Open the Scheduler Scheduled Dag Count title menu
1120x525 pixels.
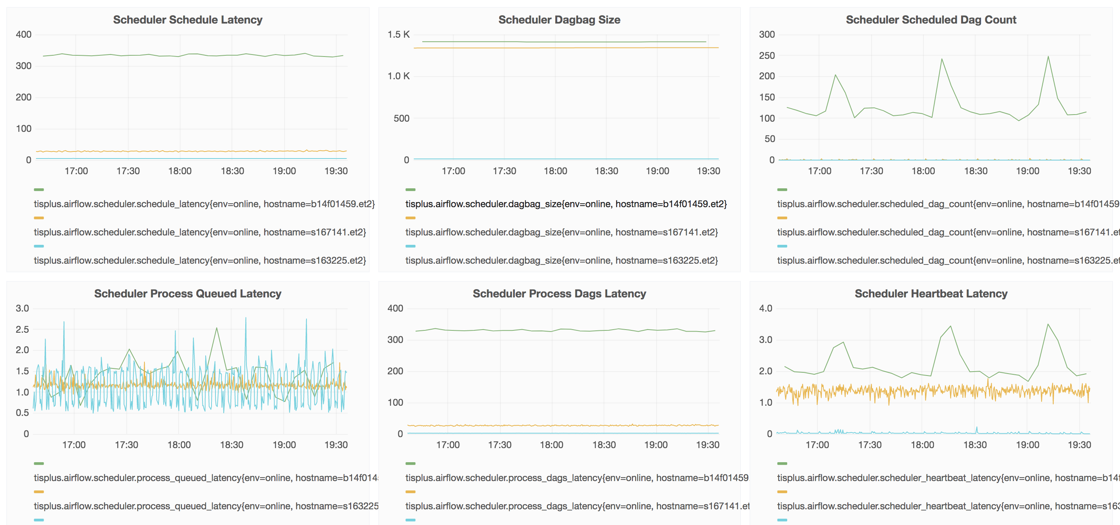(x=931, y=20)
